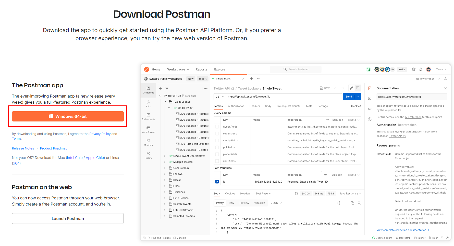The width and height of the screenshot is (454, 246).
Task: Click the wrap lines icon in response toolbar
Action: pyautogui.click(x=346, y=203)
